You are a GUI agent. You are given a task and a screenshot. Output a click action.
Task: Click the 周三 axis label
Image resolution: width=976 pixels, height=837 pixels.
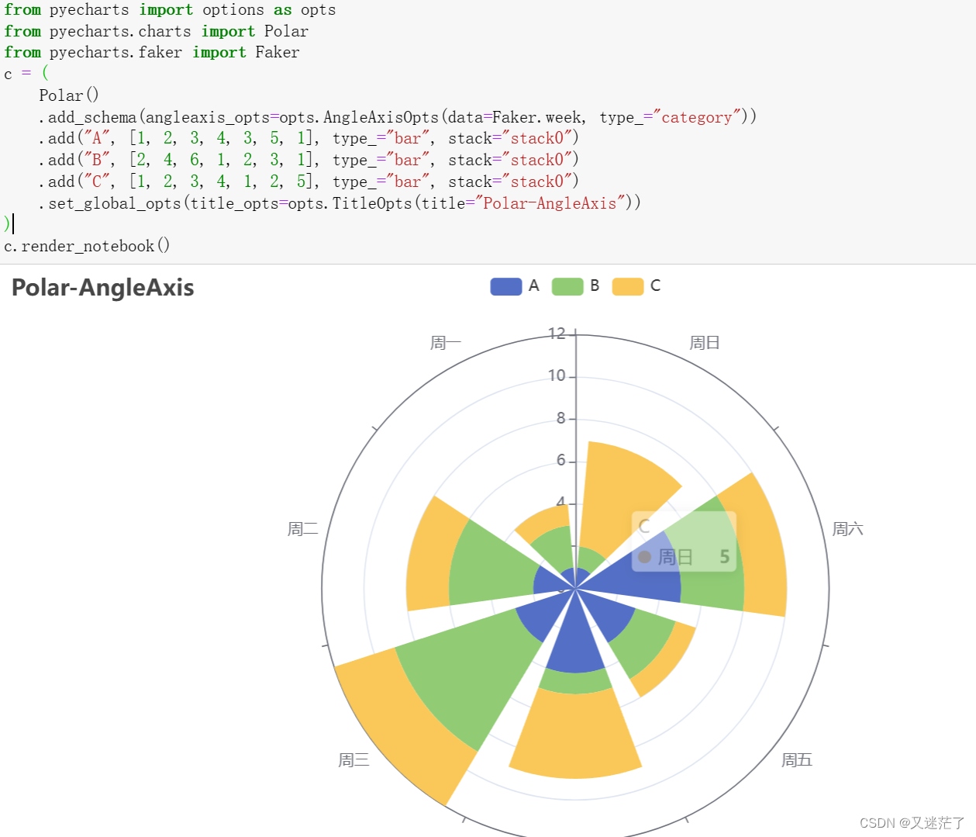click(354, 759)
